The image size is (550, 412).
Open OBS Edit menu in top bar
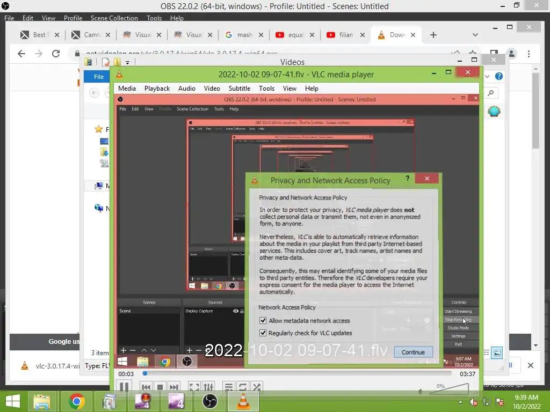click(28, 18)
